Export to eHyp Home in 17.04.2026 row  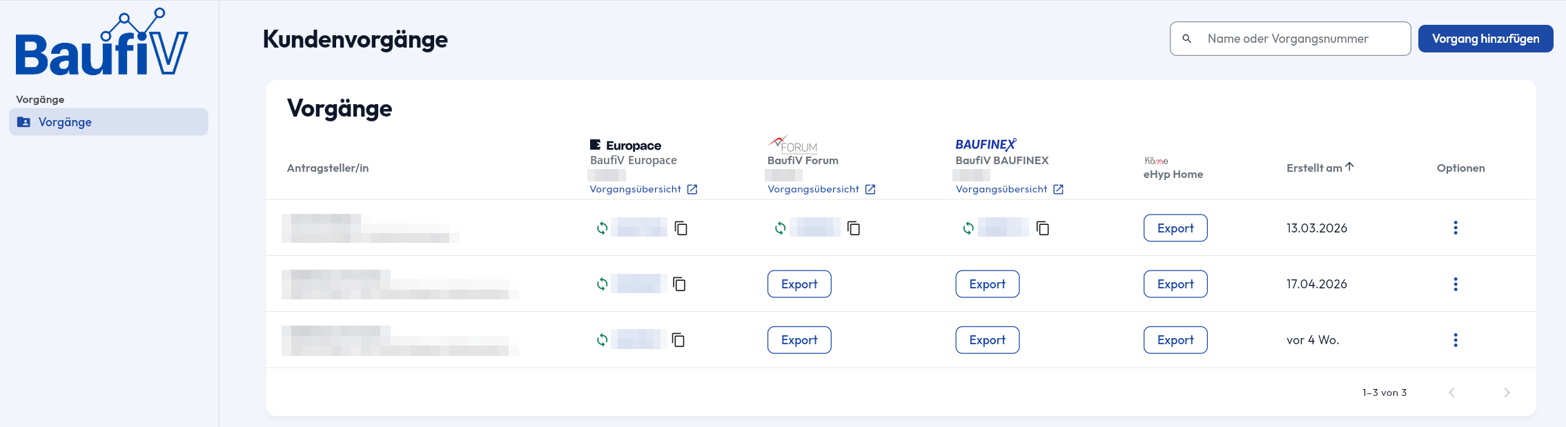pyautogui.click(x=1175, y=284)
